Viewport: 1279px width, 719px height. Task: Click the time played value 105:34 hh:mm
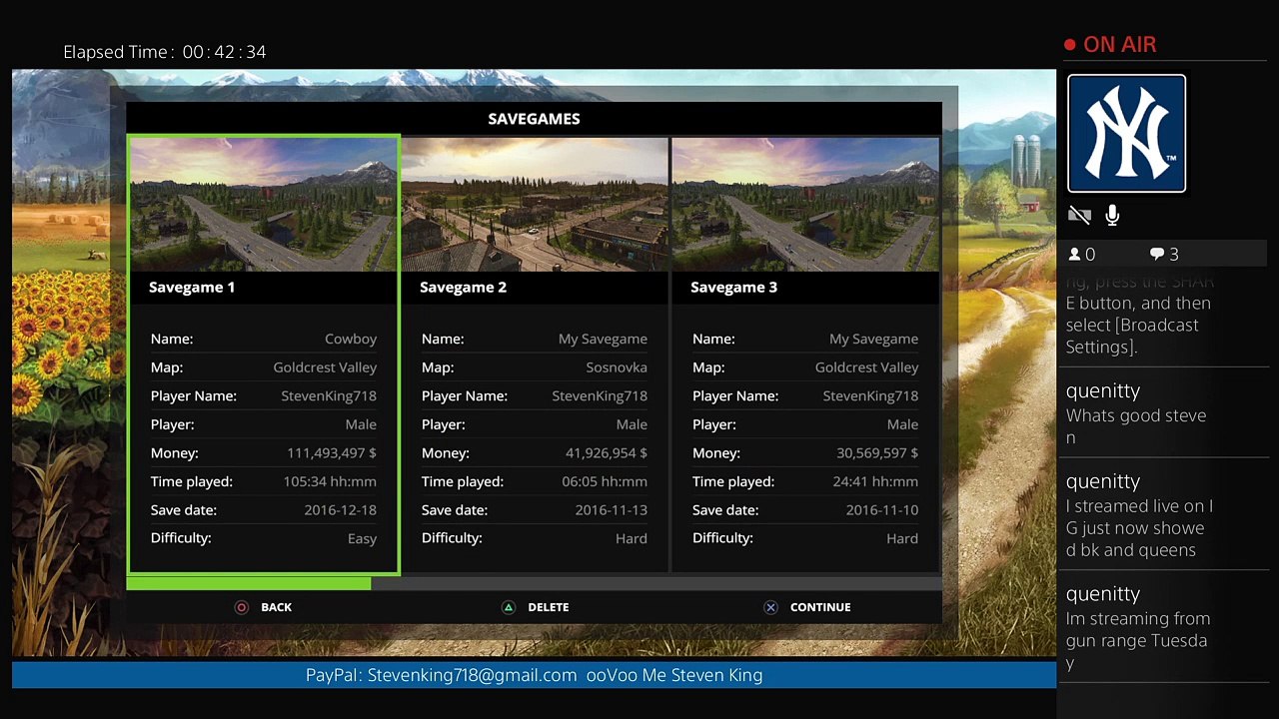point(330,481)
